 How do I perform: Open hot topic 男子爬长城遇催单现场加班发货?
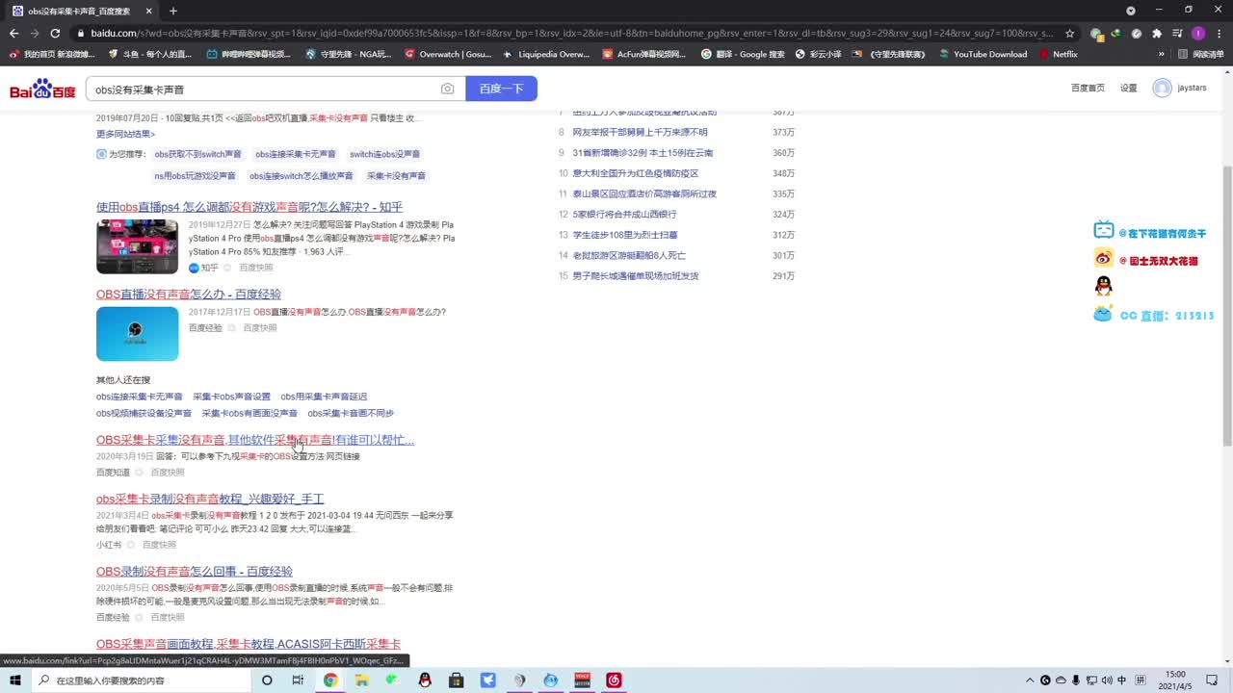pyautogui.click(x=636, y=275)
